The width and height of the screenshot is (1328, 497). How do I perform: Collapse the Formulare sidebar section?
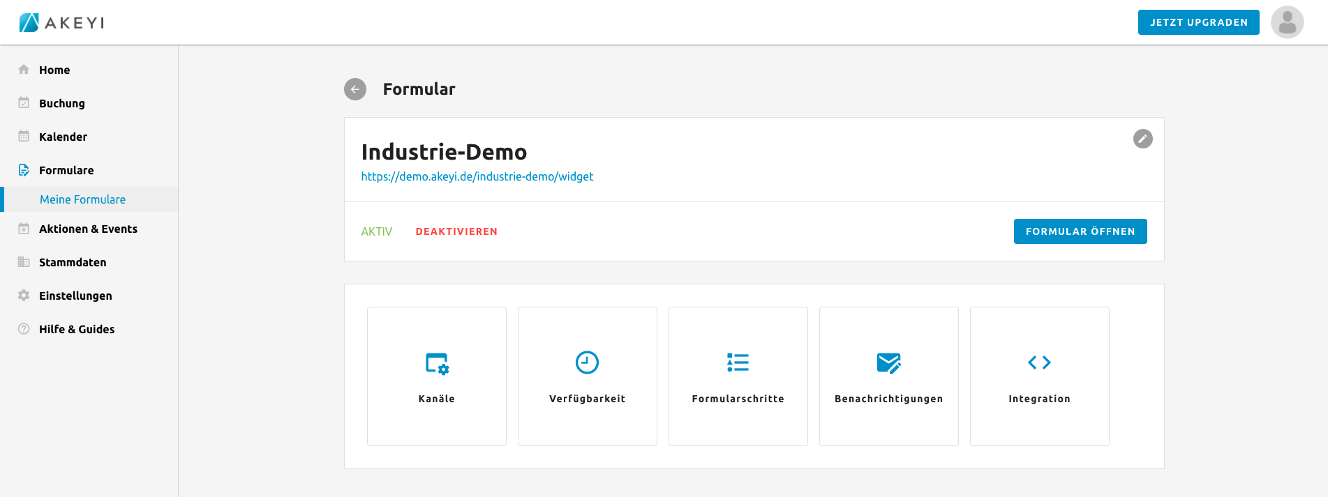(x=66, y=170)
